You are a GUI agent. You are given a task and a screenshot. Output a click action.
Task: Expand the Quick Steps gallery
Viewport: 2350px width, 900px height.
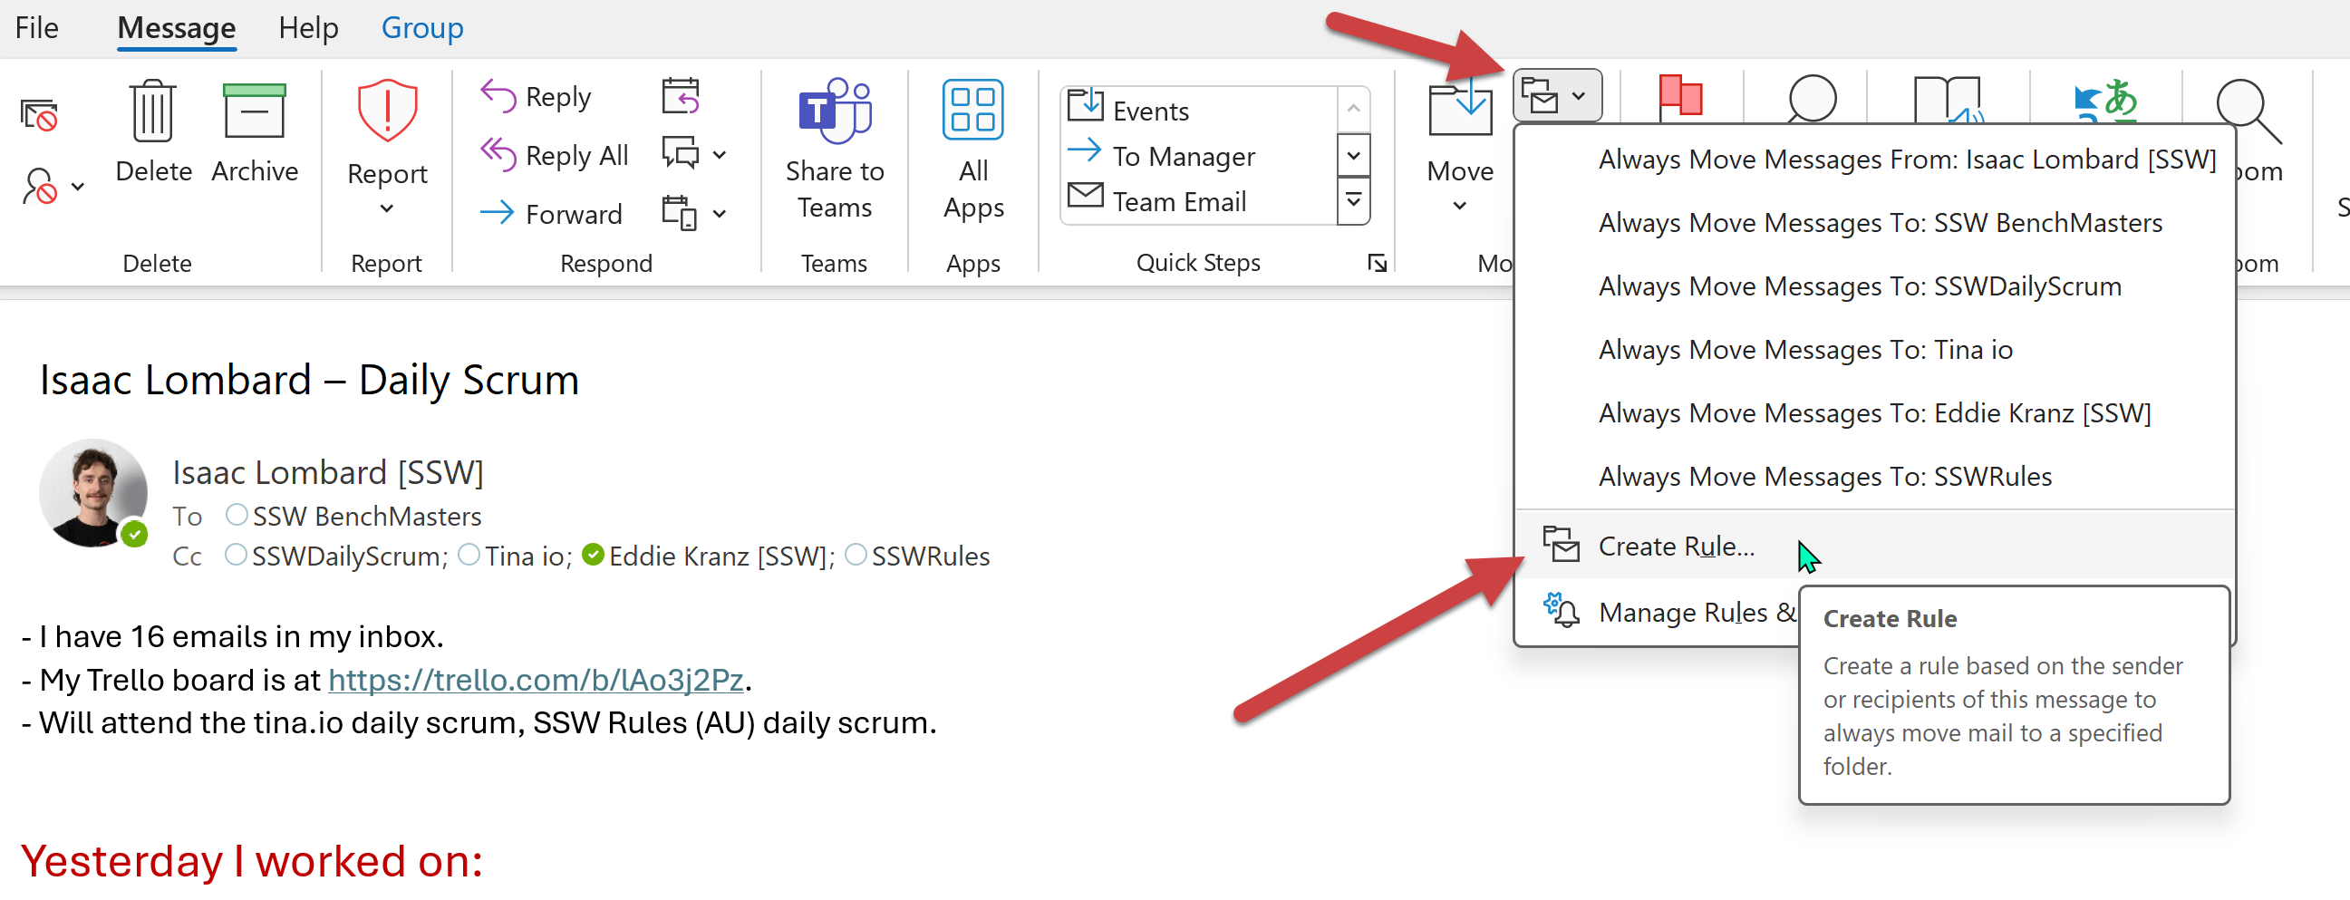(x=1353, y=201)
